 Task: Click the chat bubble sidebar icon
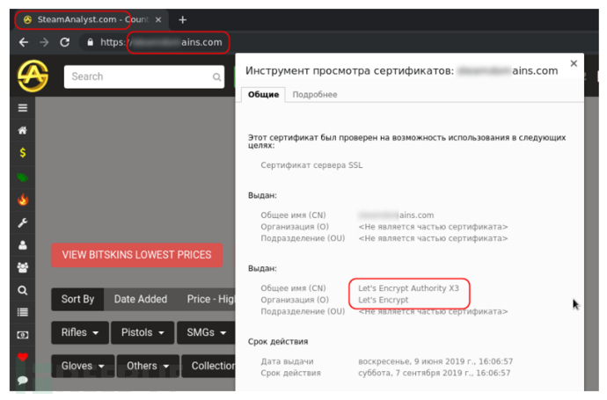(23, 380)
